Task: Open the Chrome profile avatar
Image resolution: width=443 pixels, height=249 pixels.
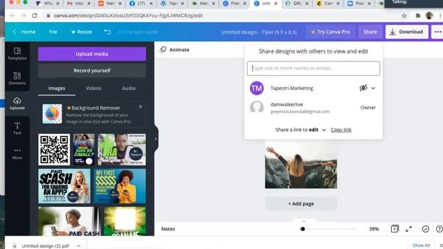Action: [x=429, y=16]
